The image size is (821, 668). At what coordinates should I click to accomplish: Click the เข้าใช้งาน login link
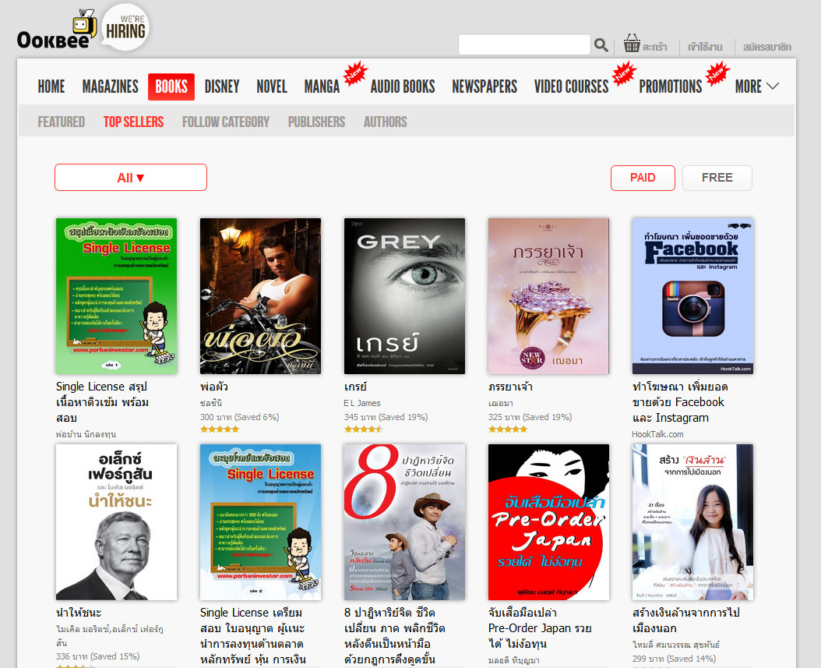pos(705,47)
